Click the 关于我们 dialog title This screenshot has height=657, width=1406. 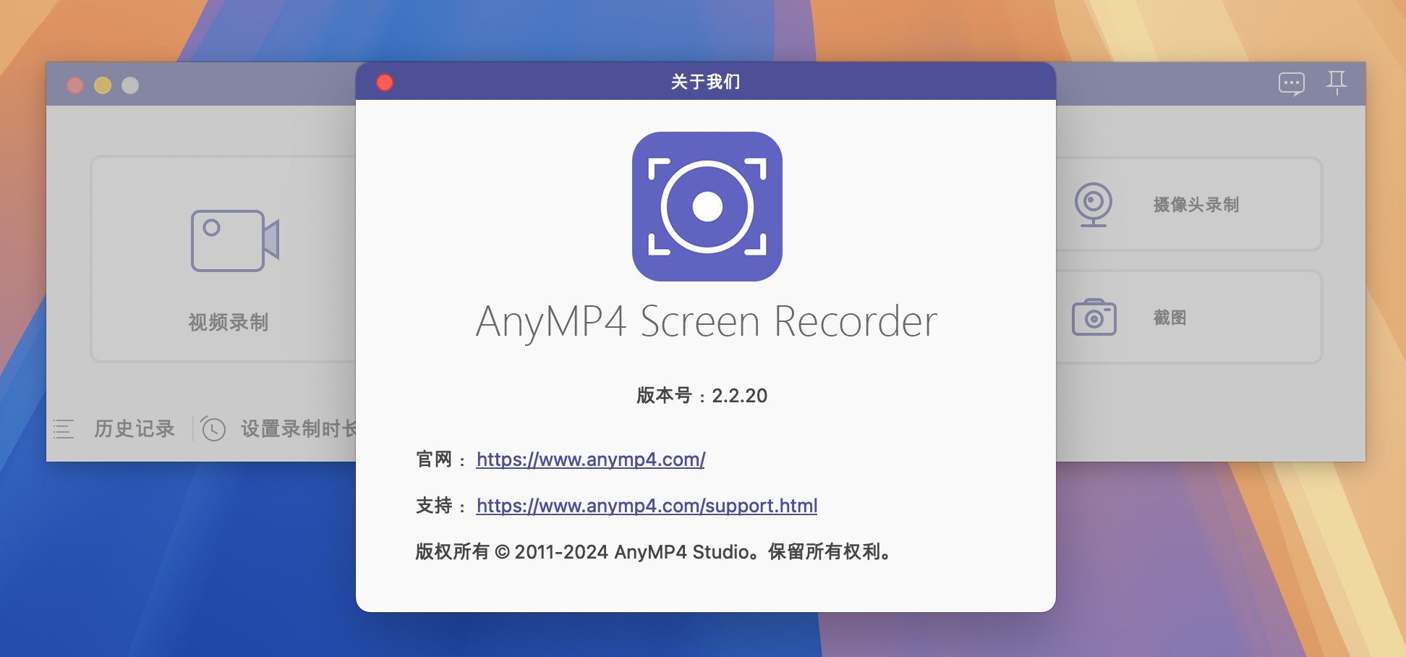pos(705,82)
